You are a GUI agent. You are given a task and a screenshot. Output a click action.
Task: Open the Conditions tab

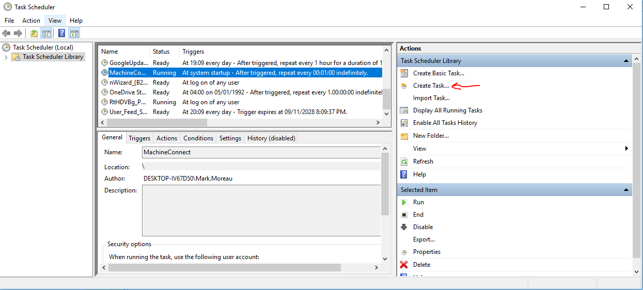click(198, 138)
